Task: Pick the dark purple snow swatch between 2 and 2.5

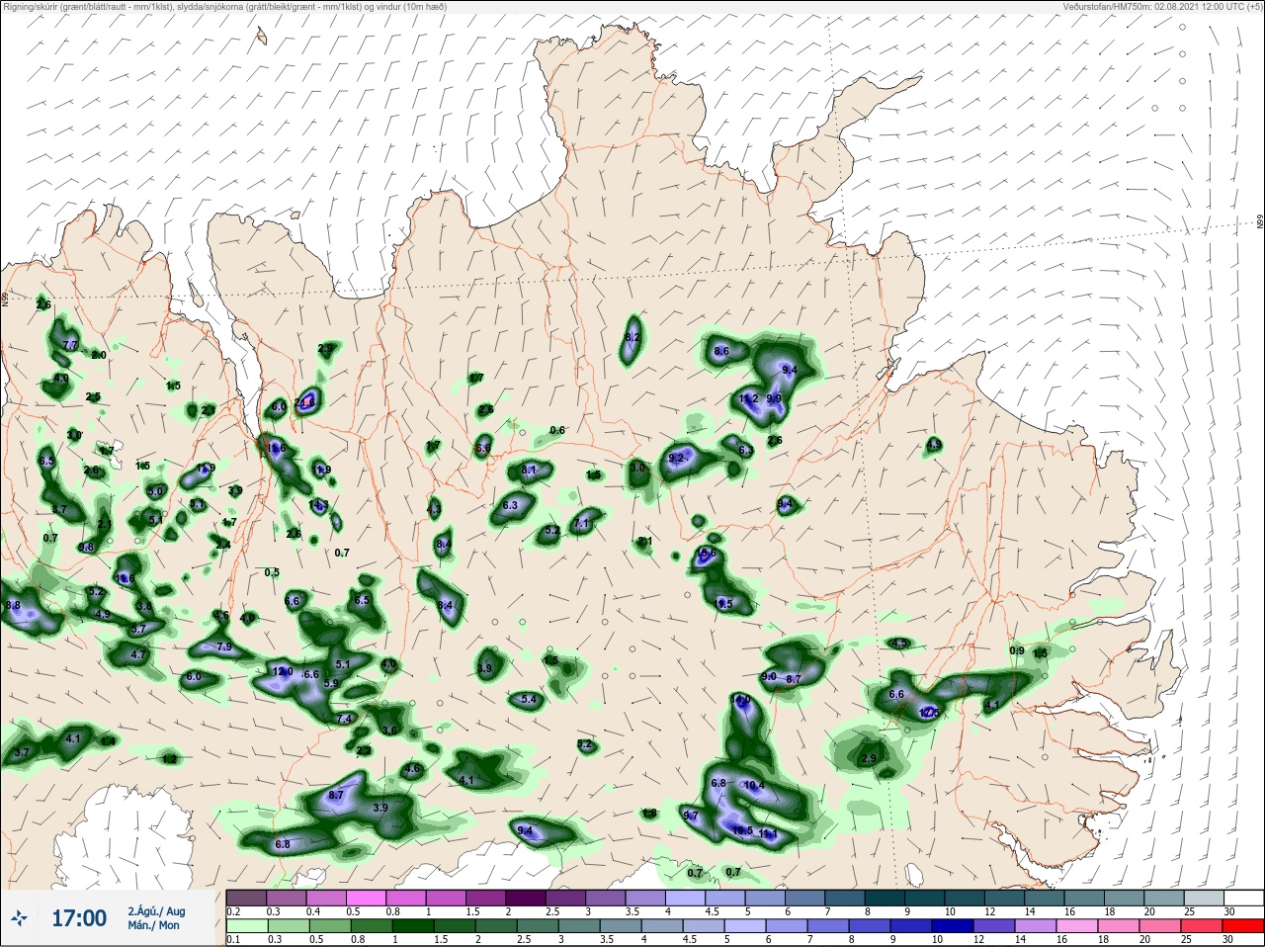Action: (x=526, y=898)
